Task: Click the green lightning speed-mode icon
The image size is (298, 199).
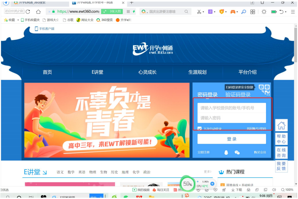Action: point(134,12)
